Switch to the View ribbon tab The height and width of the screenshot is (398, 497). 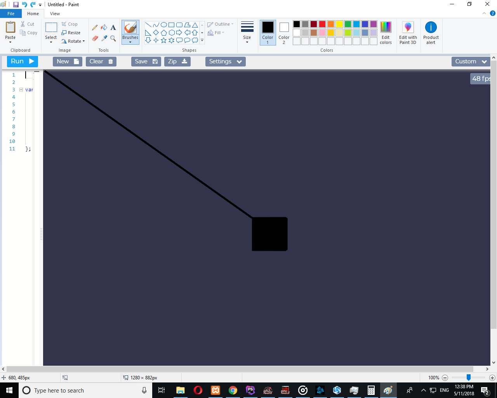coord(55,14)
